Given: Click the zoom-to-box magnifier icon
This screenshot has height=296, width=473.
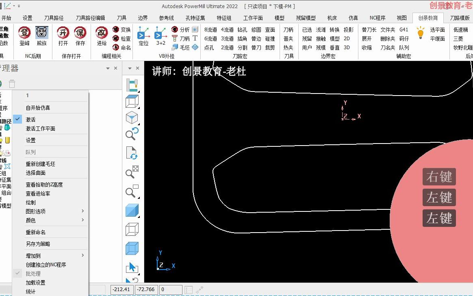Looking at the screenshot, I should tap(132, 191).
